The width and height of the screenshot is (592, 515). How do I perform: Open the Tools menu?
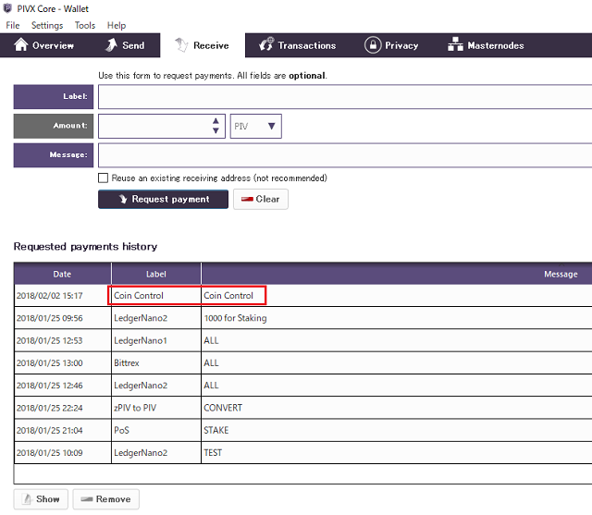tap(85, 25)
